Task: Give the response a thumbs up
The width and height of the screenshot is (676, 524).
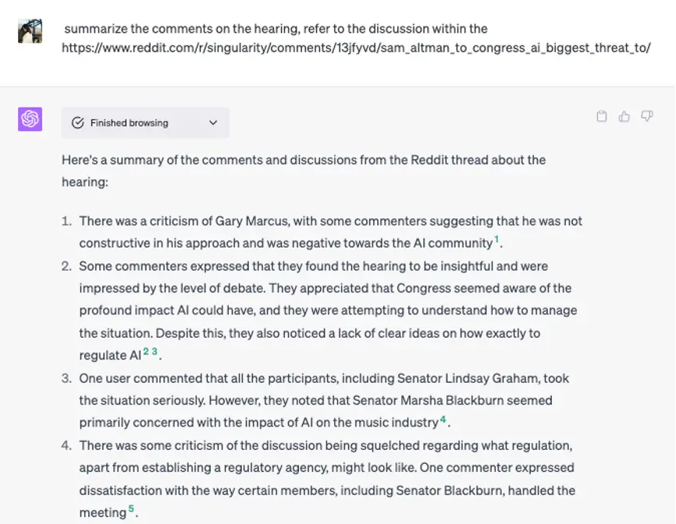Action: [x=624, y=117]
